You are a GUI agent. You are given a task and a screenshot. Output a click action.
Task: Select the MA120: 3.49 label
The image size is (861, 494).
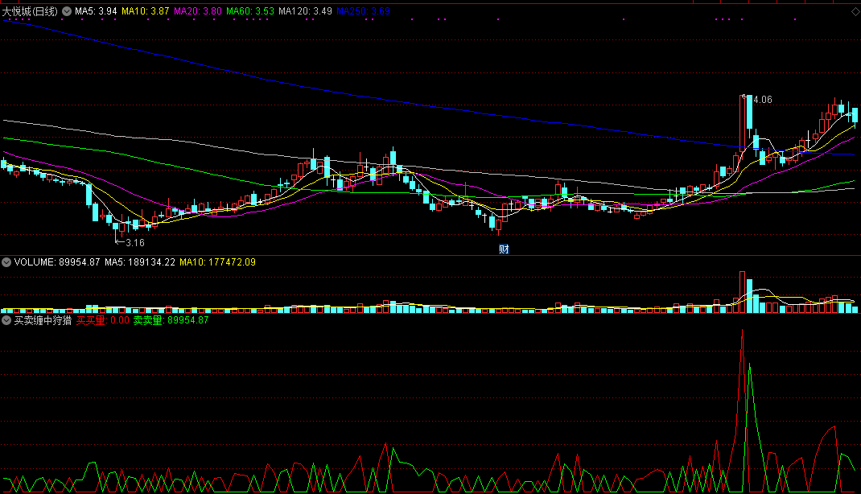point(305,11)
